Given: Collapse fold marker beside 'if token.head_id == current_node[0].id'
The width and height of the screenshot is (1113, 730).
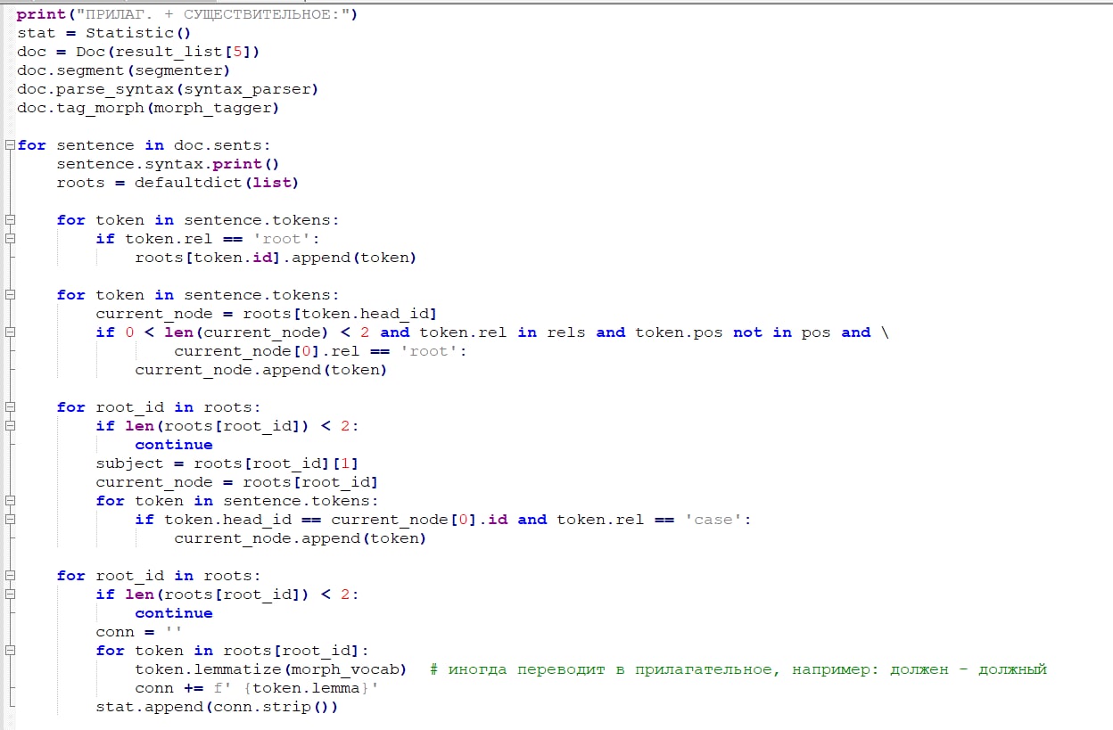Looking at the screenshot, I should click(9, 520).
